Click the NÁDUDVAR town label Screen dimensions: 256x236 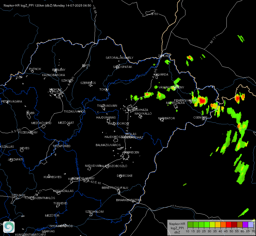coord(93,166)
